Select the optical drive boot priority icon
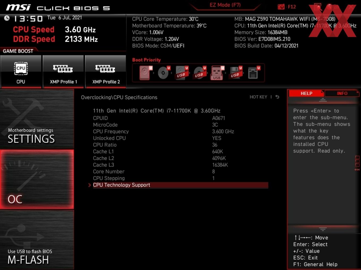 (164, 73)
